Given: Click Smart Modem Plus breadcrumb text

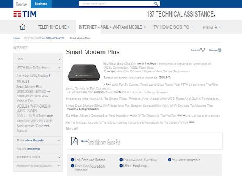Looking at the screenshot, I should (79, 38).
